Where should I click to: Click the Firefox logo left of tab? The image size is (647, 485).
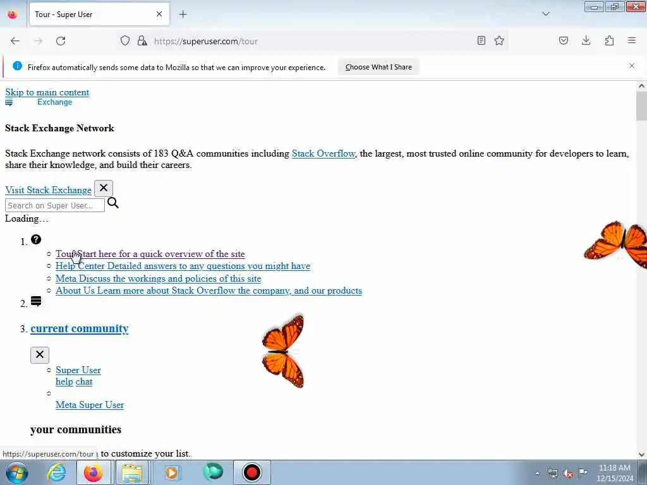coord(13,15)
